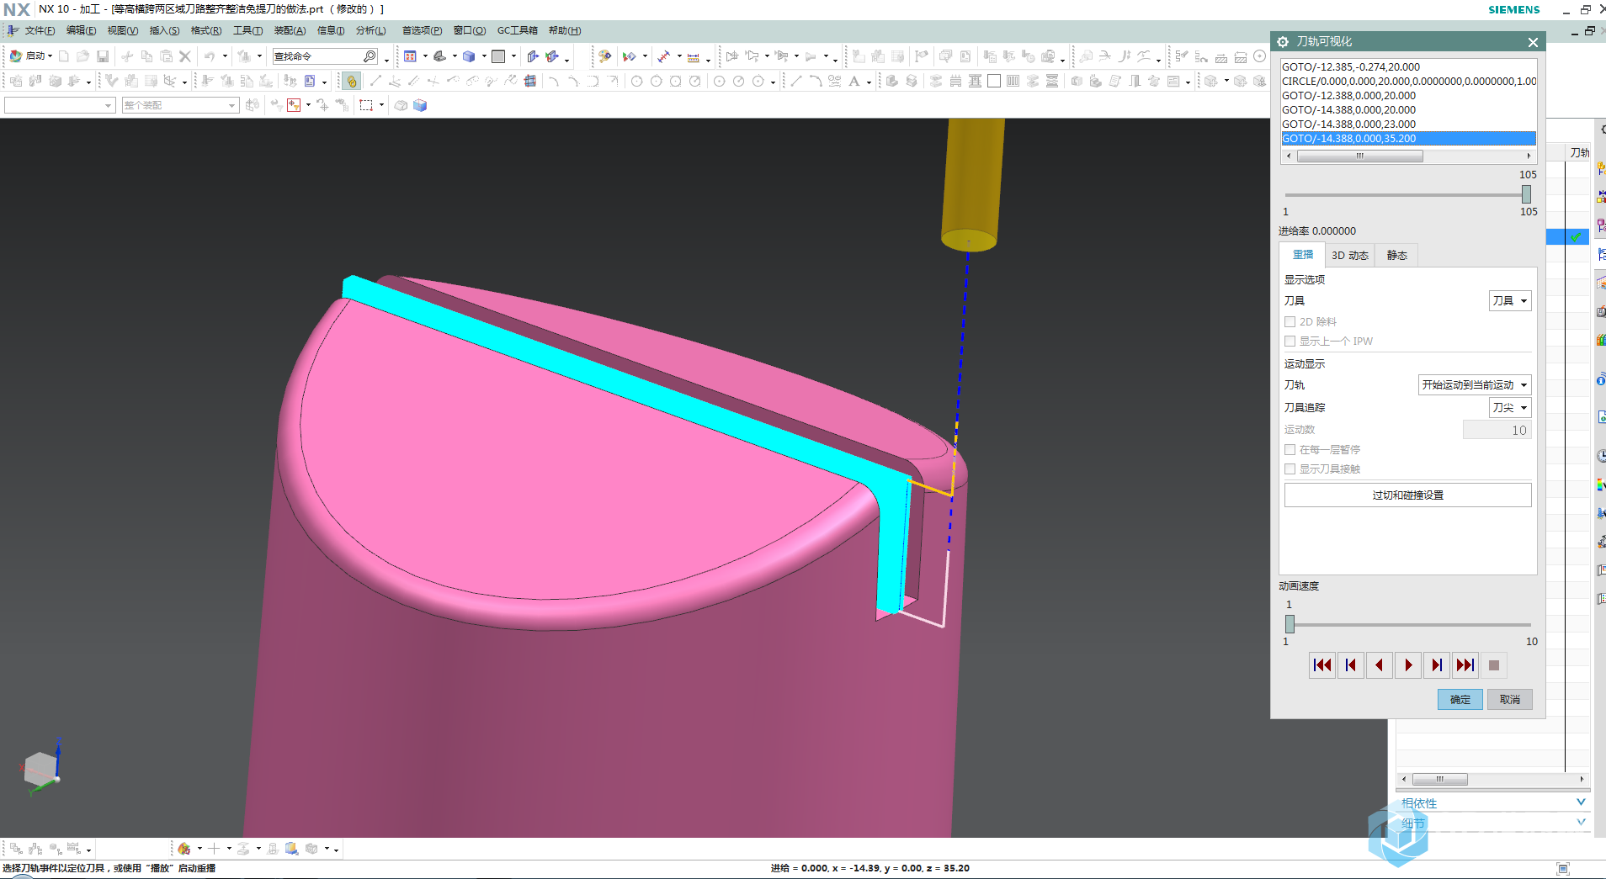Screen dimensions: 1606x879
Task: Click the dashed rectangle selection icon
Action: tap(366, 105)
